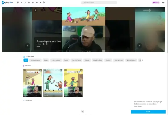Select the Music category

click(x=46, y=60)
